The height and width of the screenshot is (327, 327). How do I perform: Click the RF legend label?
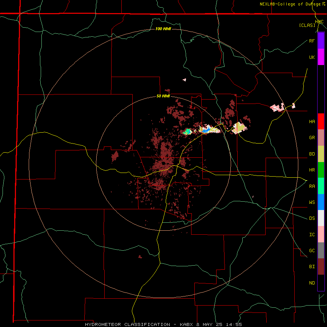pos(312,41)
